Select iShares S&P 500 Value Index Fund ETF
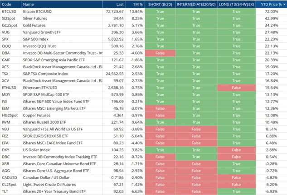The image size is (287, 195). coord(62,102)
